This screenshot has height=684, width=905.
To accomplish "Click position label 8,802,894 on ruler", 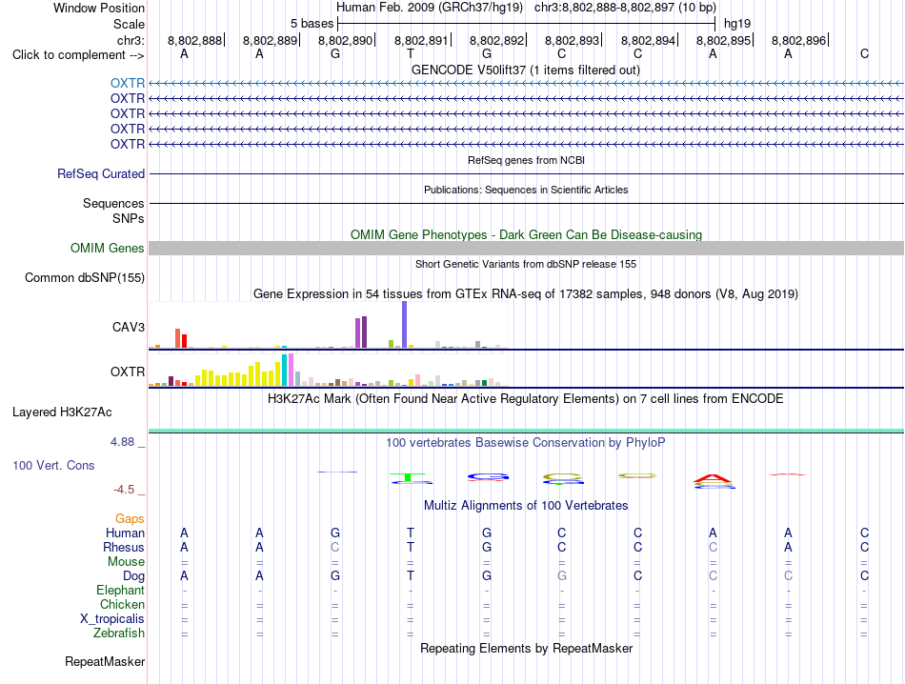I will tap(648, 40).
